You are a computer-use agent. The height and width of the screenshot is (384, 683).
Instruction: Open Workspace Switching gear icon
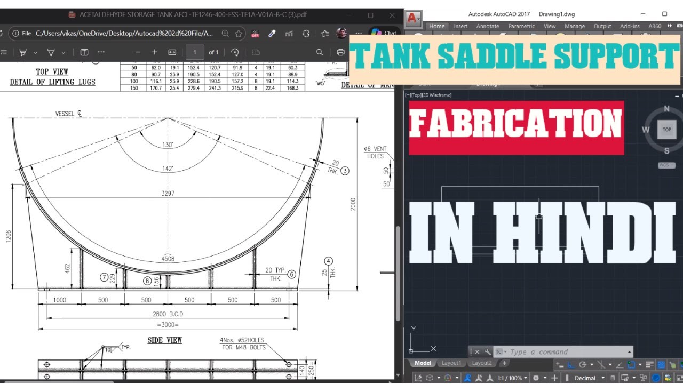coord(536,378)
